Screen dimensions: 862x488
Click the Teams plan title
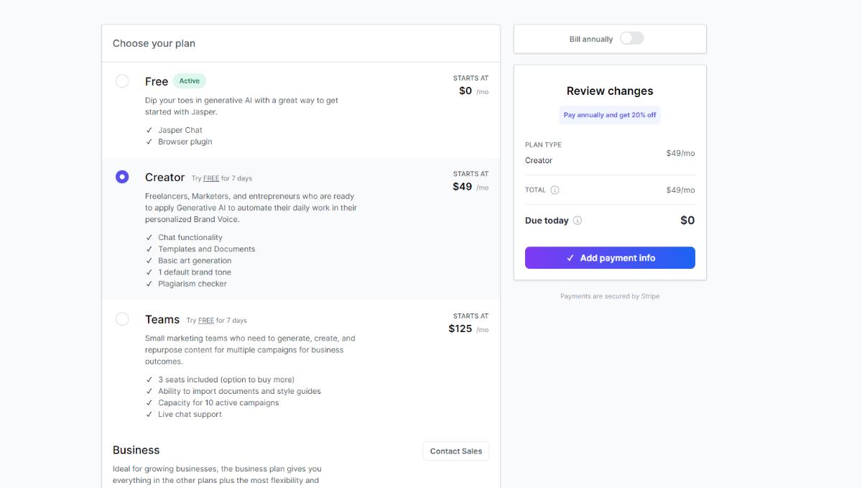click(162, 320)
